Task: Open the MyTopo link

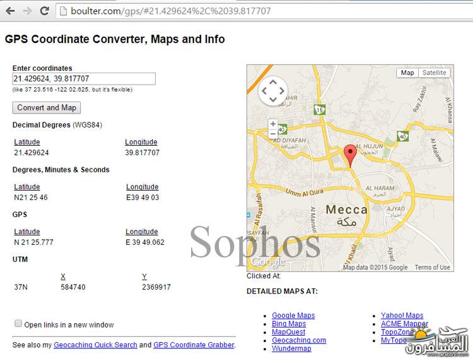Action: coord(394,340)
